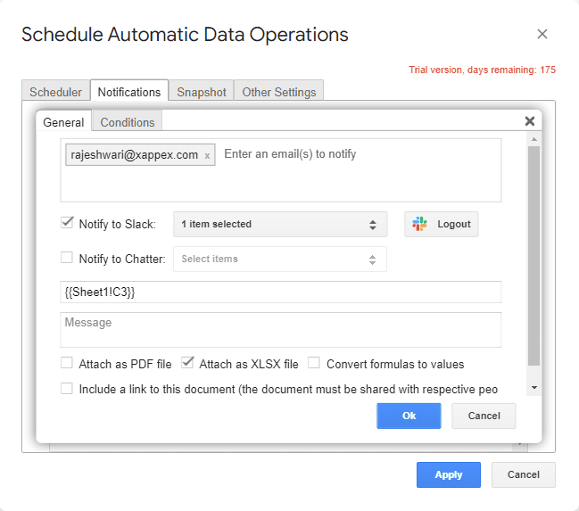Uncheck Attach as XLSX file

click(187, 363)
